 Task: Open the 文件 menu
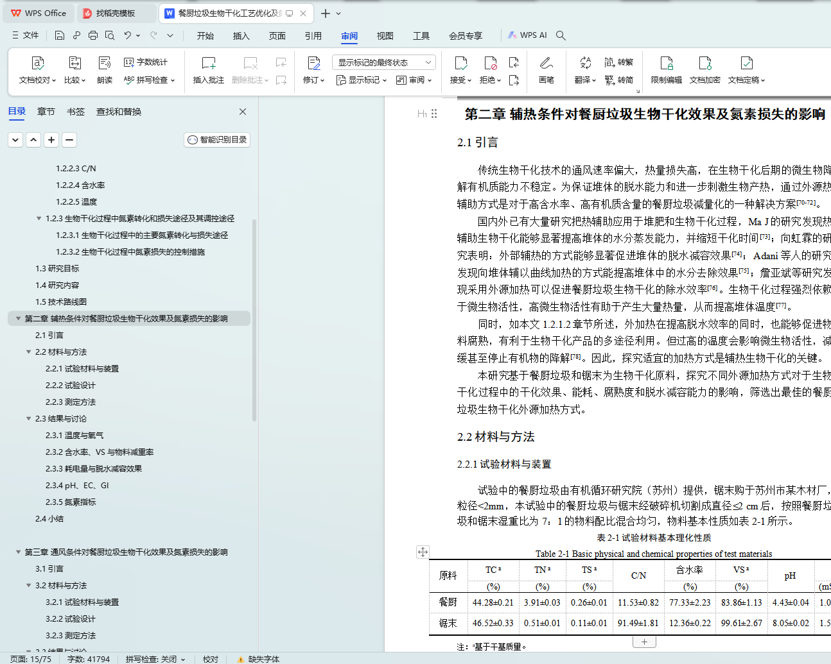(x=26, y=35)
